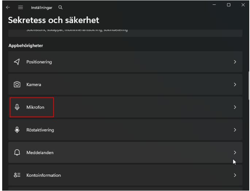Click the Kamera camera icon

coord(17,85)
